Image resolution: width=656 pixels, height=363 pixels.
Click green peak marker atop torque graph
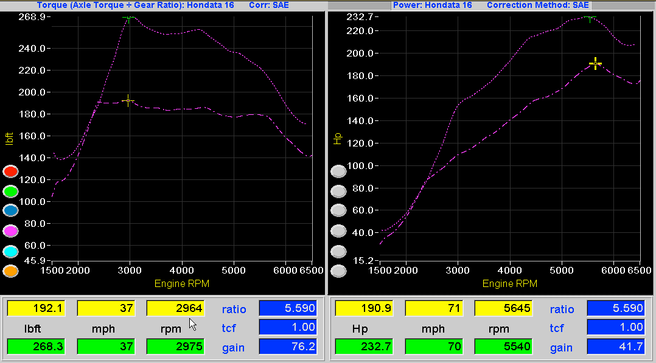coord(128,18)
